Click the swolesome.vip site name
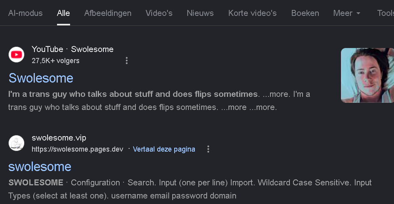The height and width of the screenshot is (204, 394). (59, 138)
